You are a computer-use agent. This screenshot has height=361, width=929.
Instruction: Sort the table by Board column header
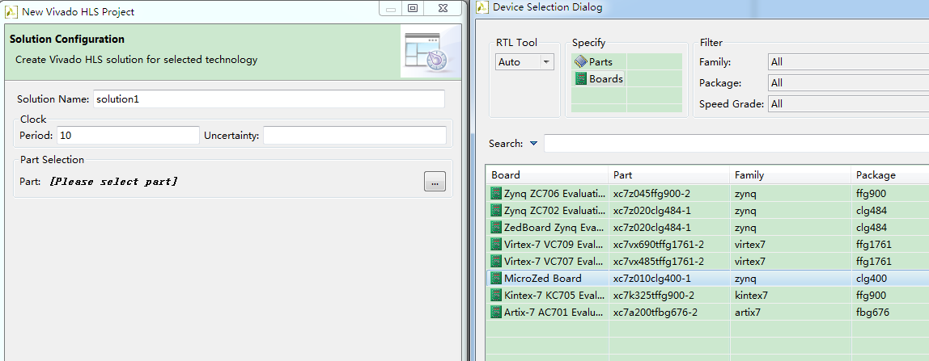(546, 175)
